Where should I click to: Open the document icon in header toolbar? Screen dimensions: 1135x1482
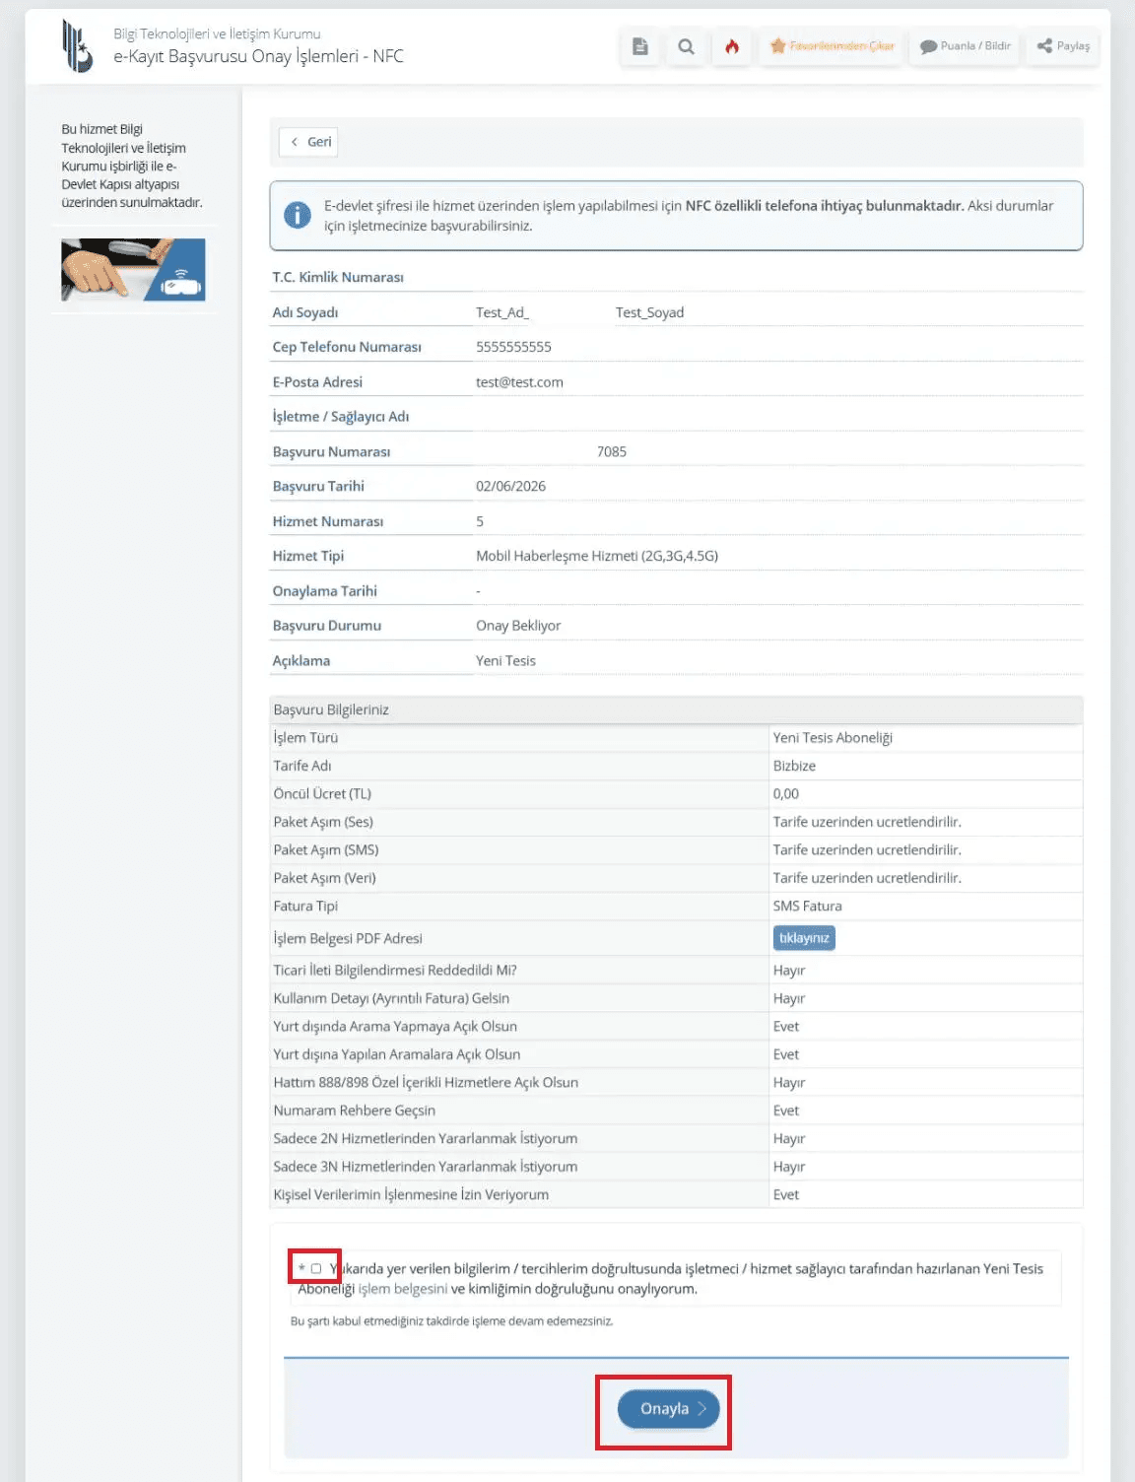point(640,46)
